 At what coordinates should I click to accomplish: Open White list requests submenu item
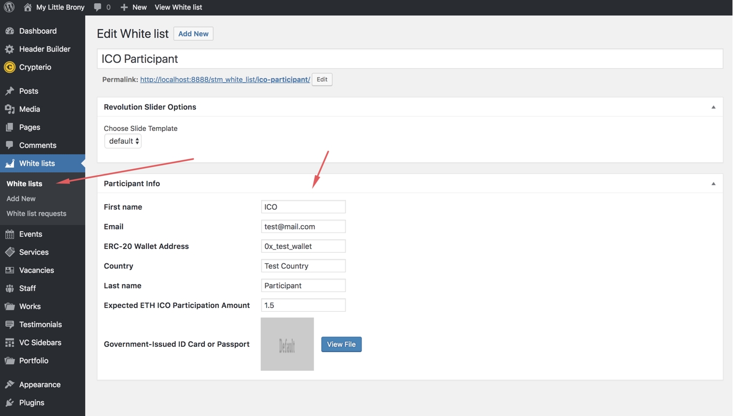36,213
